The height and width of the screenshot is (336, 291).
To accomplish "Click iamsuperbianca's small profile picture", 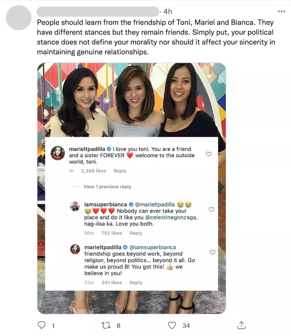I will click(x=75, y=206).
